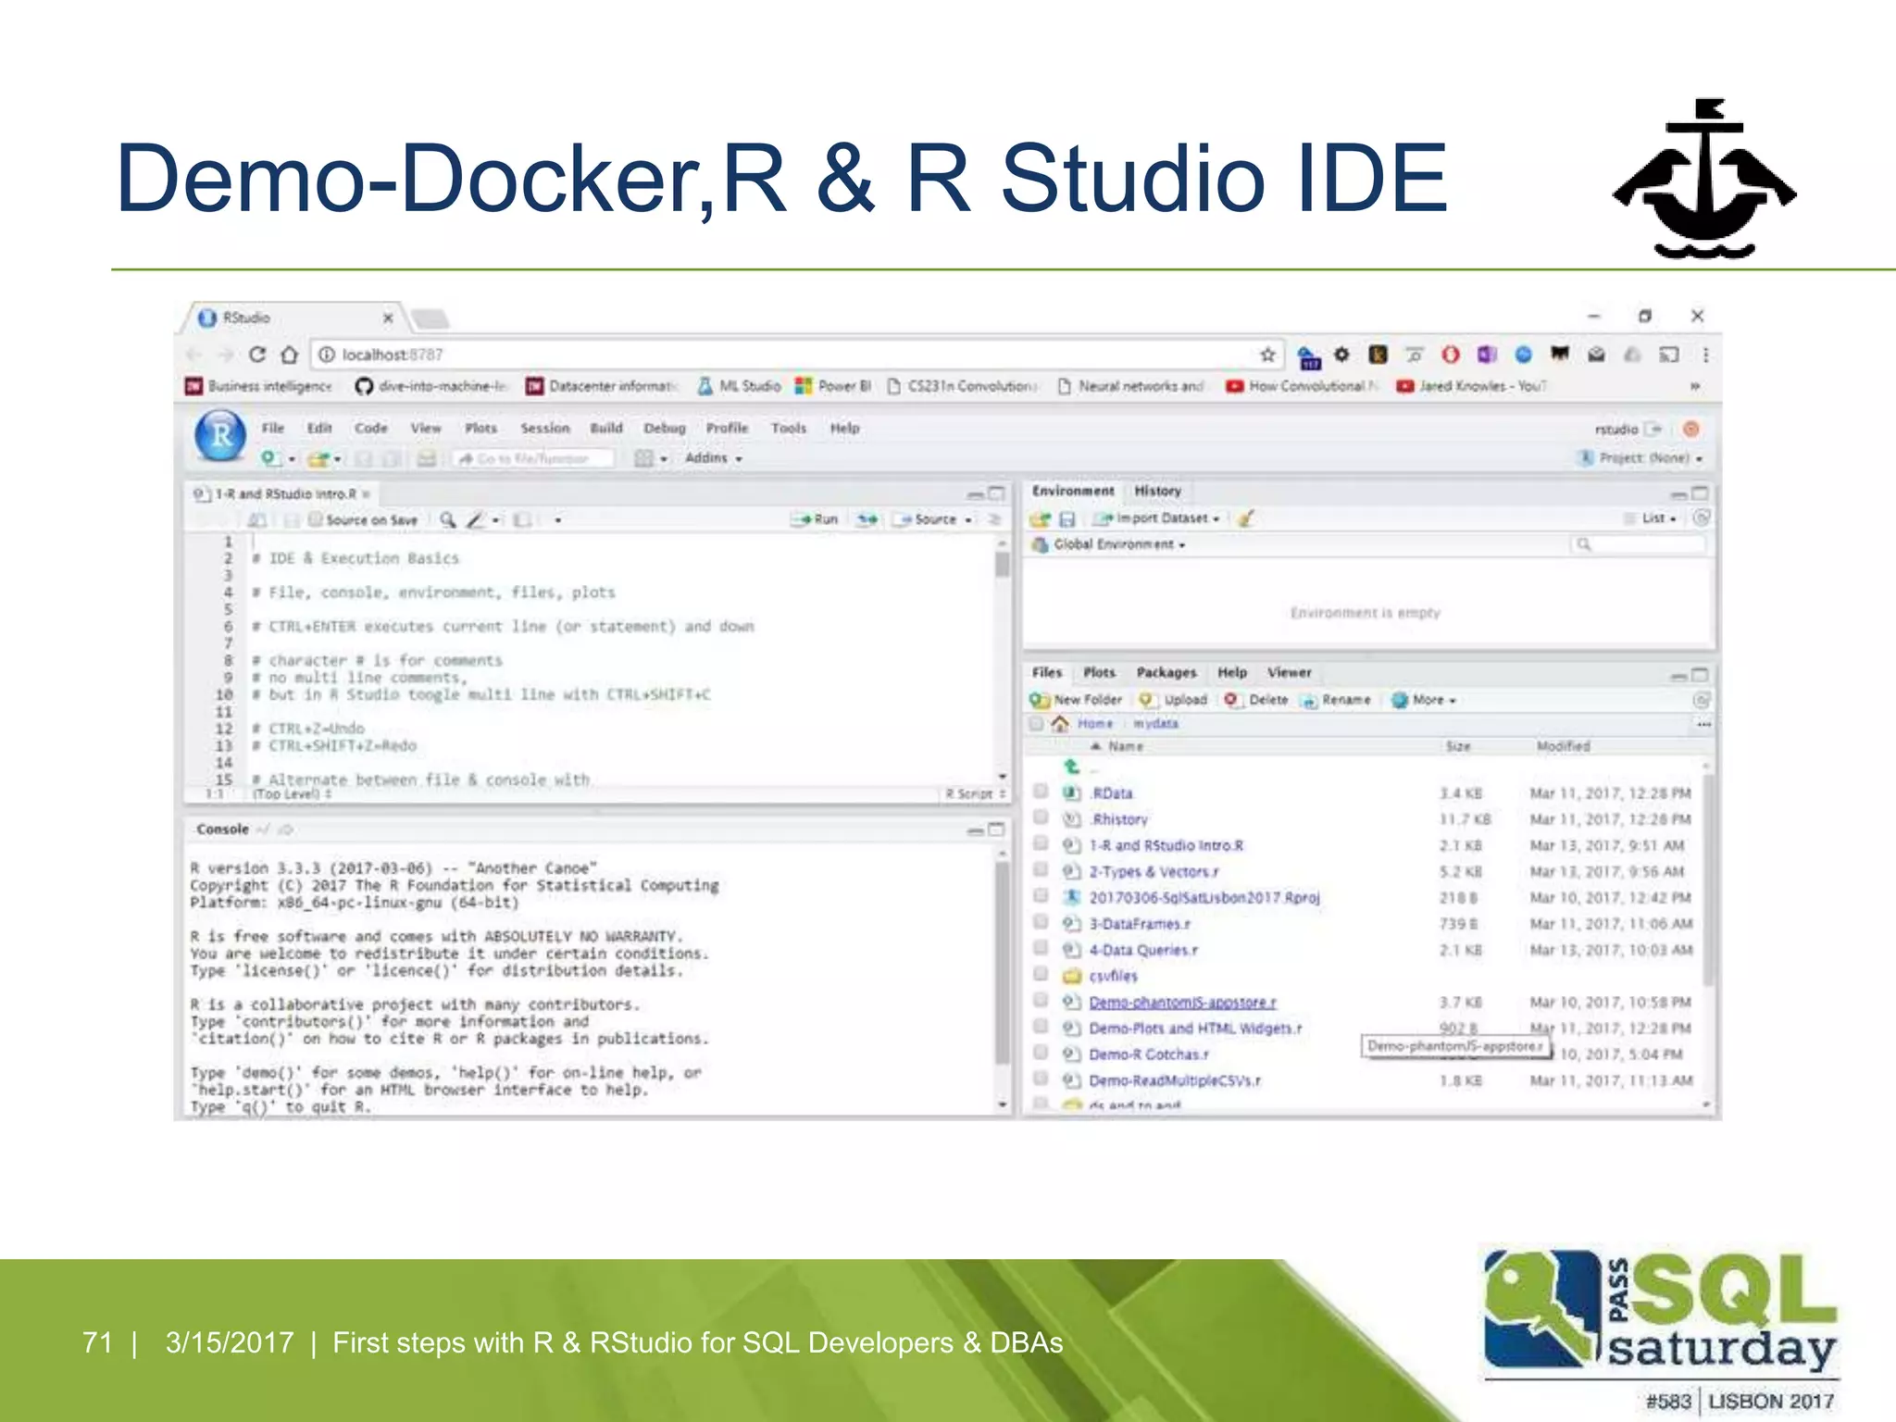The width and height of the screenshot is (1896, 1422).
Task: Open the browser home page icon
Action: 290,355
